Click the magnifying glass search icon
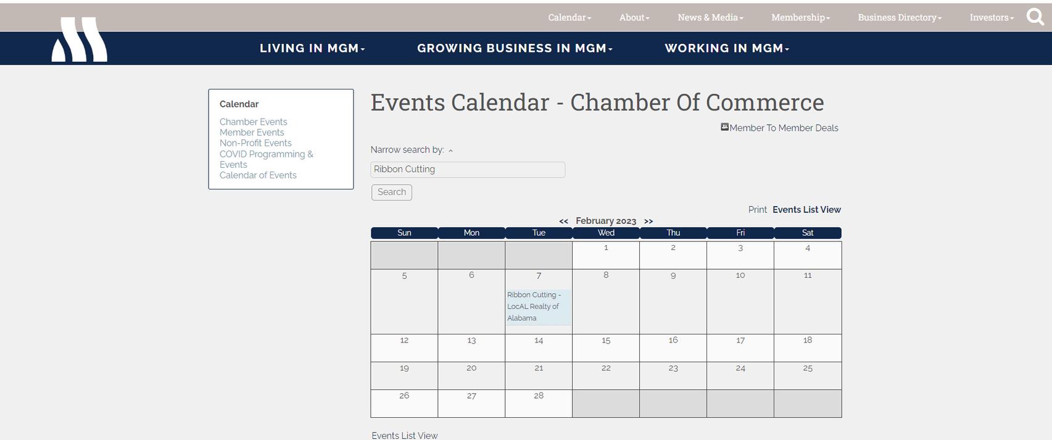Viewport: 1052px width, 440px height. 1035,17
